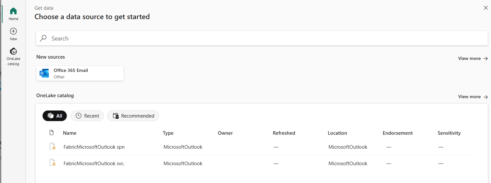Click View more for New sources
This screenshot has width=491, height=183.
(473, 58)
